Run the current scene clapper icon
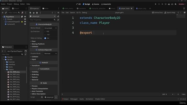Screen dimensions: 187x105 (169, 4)
